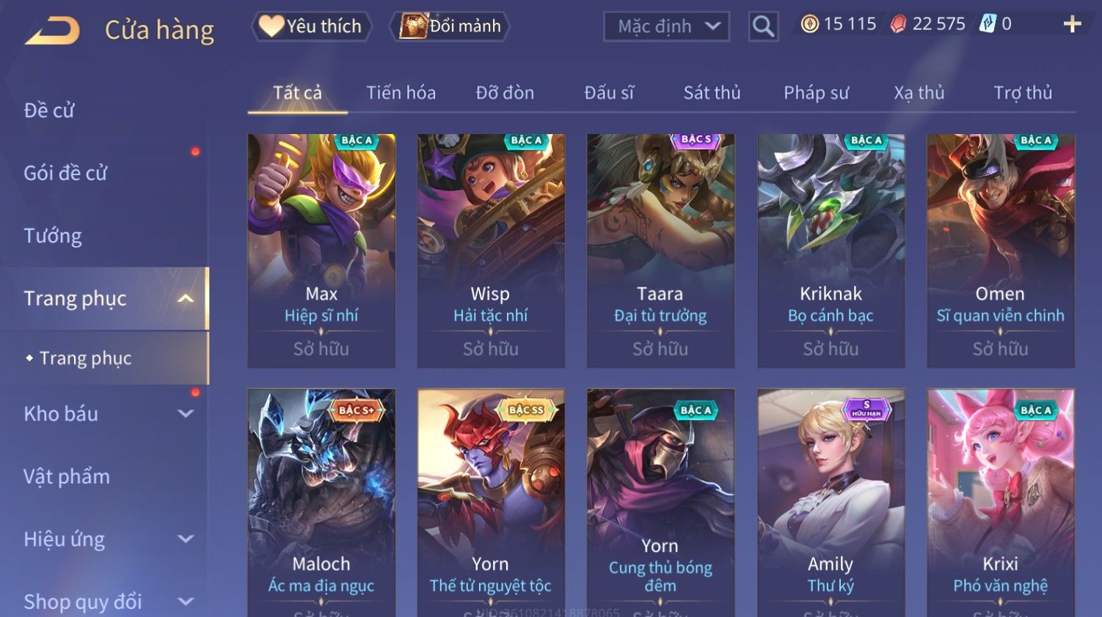Viewport: 1102px width, 617px height.
Task: Tap the heart icon in Yêu thích
Action: 271,26
